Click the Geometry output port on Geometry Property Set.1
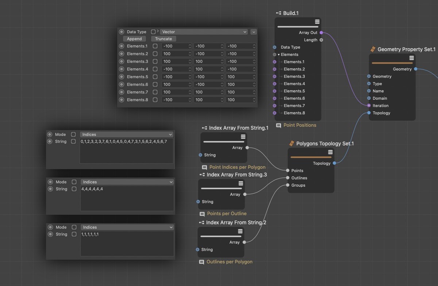The image size is (438, 286). pyautogui.click(x=416, y=69)
